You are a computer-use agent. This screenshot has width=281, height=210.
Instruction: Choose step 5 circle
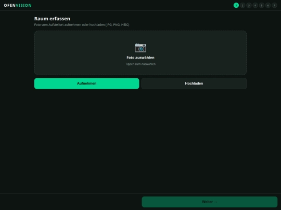click(x=262, y=5)
